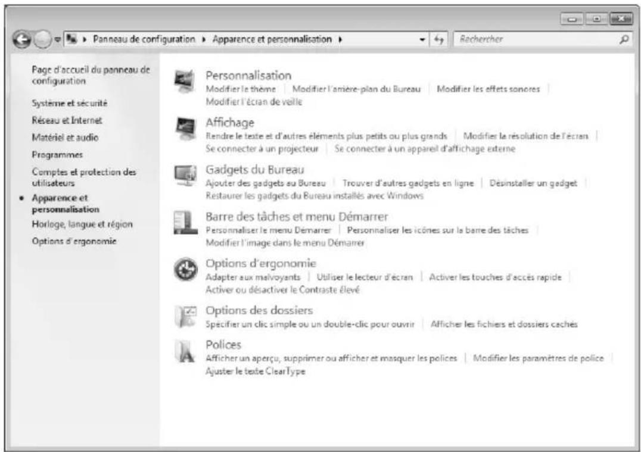The image size is (641, 452).
Task: Open the Gadgets du Bureau heading link
Action: click(255, 170)
